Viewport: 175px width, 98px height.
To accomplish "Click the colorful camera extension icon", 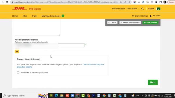I will 135,2.
